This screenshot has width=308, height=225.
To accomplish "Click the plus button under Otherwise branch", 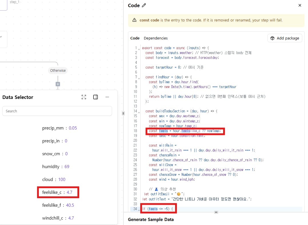I will pyautogui.click(x=58, y=84).
